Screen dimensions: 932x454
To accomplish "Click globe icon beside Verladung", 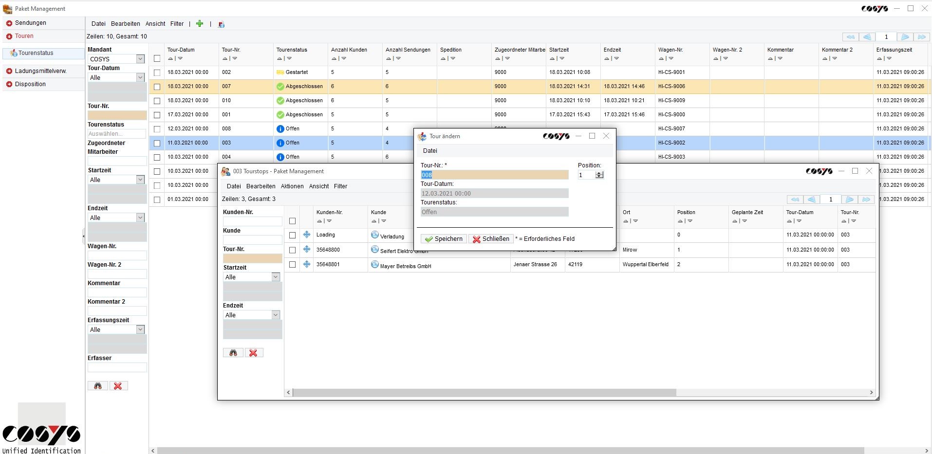I will click(374, 235).
